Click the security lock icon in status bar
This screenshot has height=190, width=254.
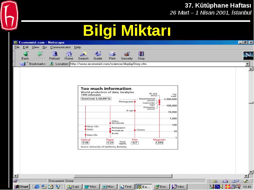pos(16,181)
